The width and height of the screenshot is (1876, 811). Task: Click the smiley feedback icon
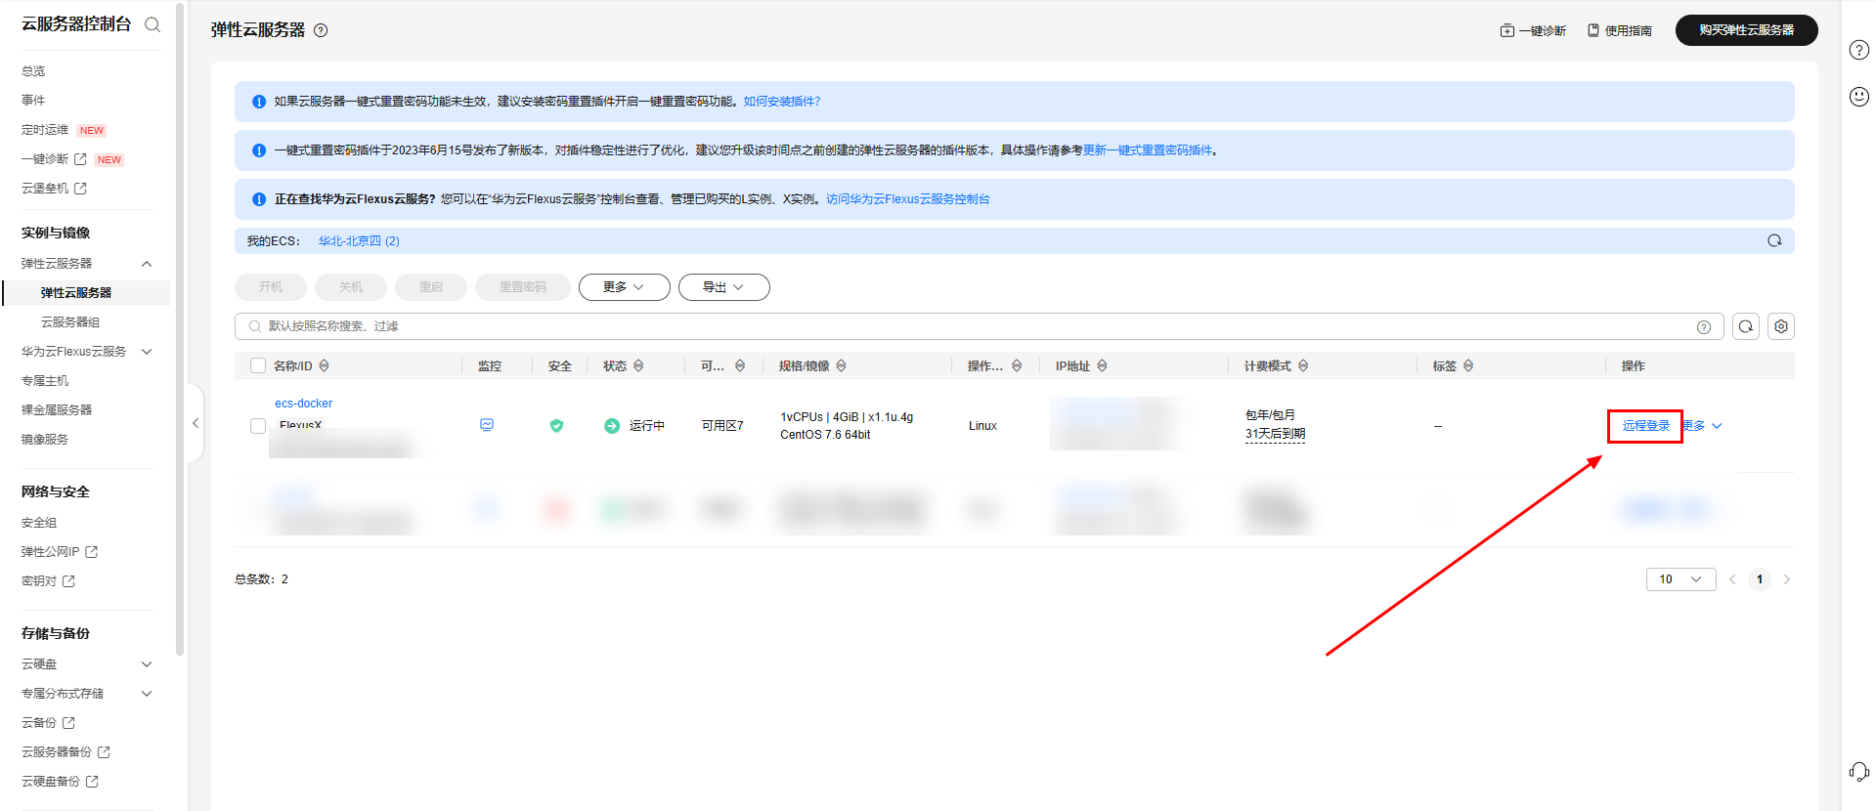coord(1858,96)
